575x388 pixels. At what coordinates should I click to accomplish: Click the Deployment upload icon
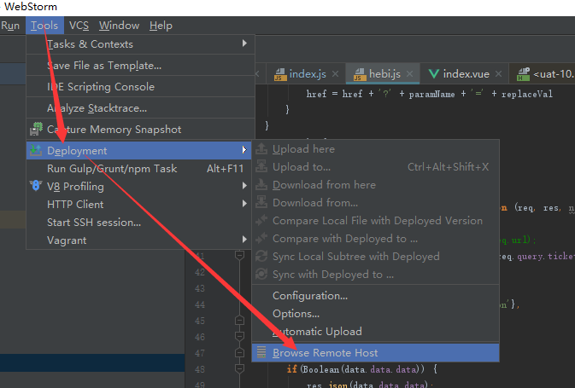[x=36, y=150]
